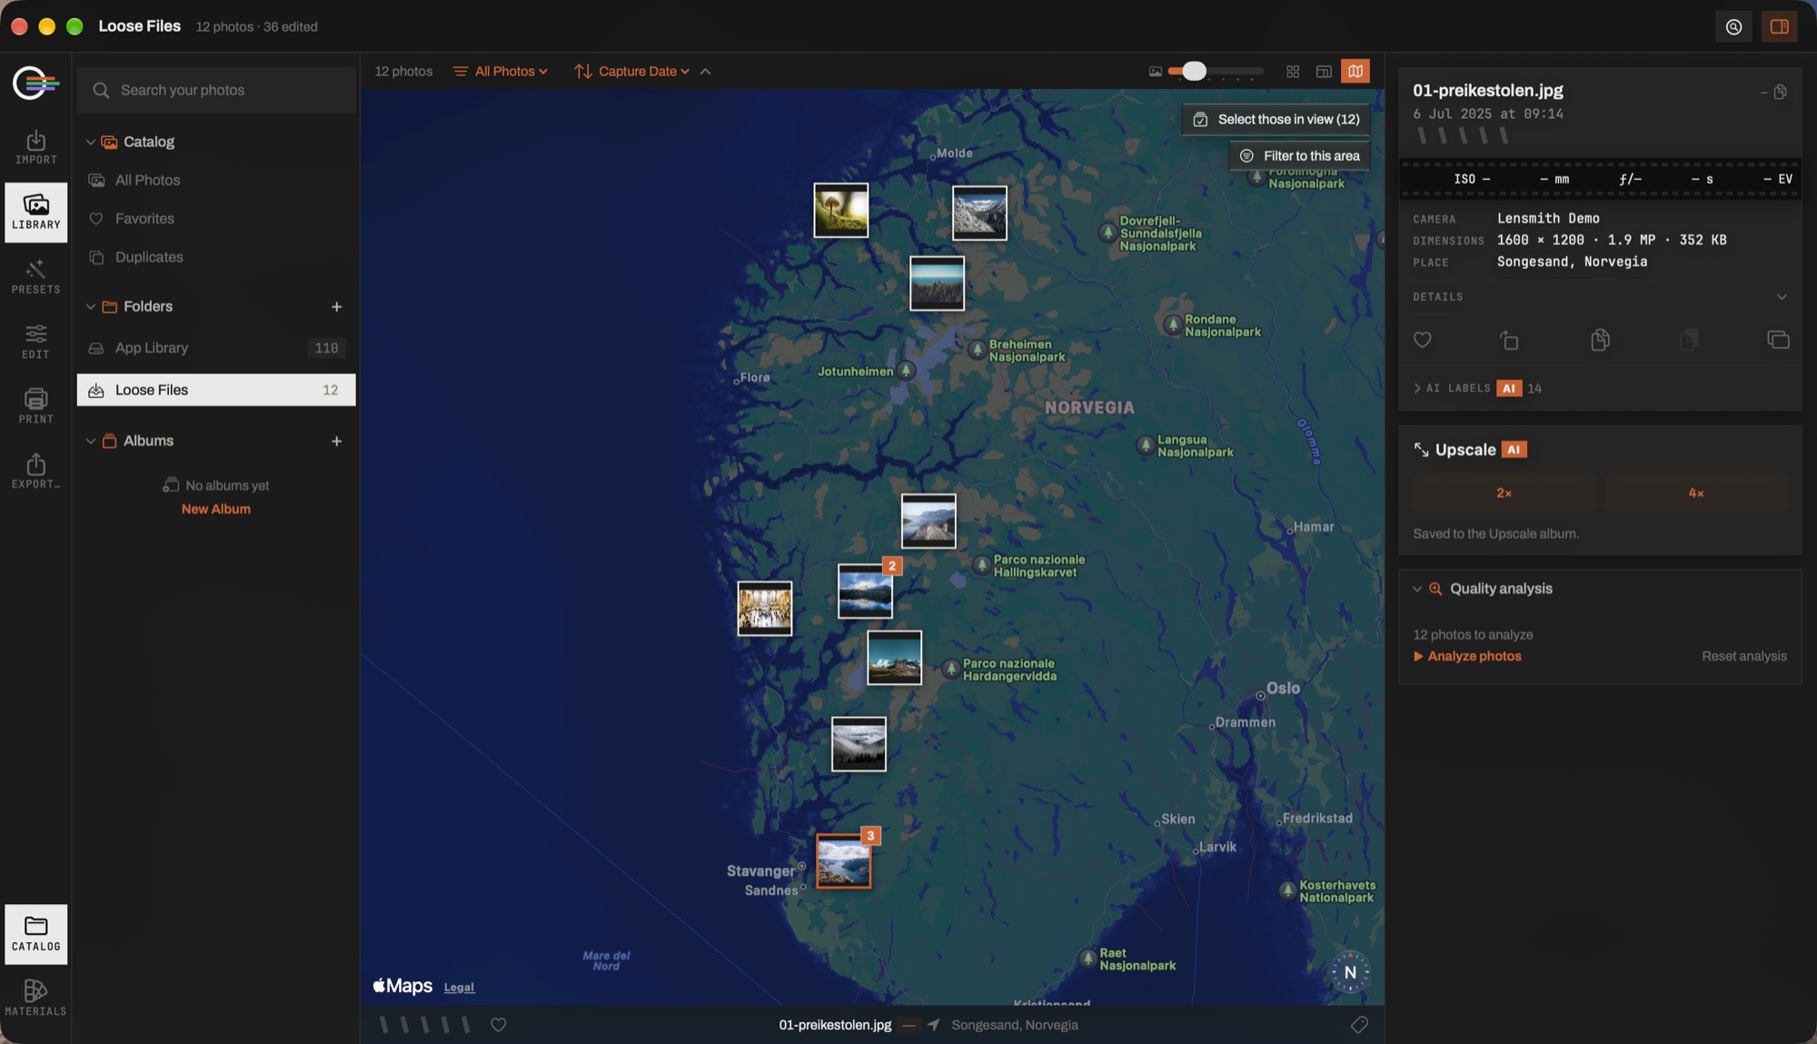
Task: Click the circular at-sign icon in the title bar
Action: 1734,26
